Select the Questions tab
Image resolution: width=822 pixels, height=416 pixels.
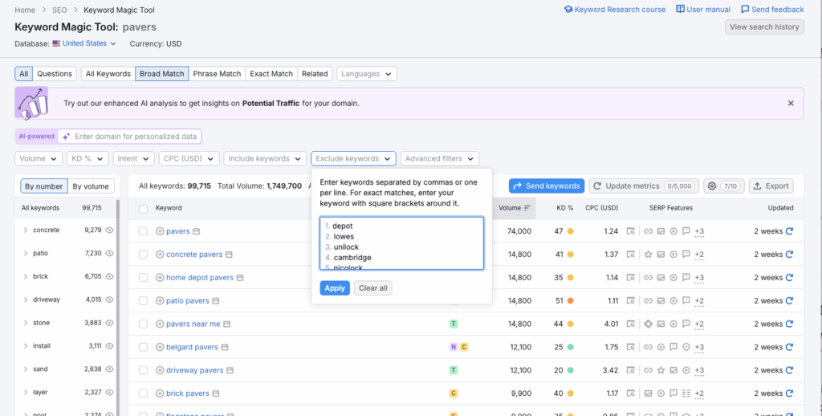(x=55, y=74)
